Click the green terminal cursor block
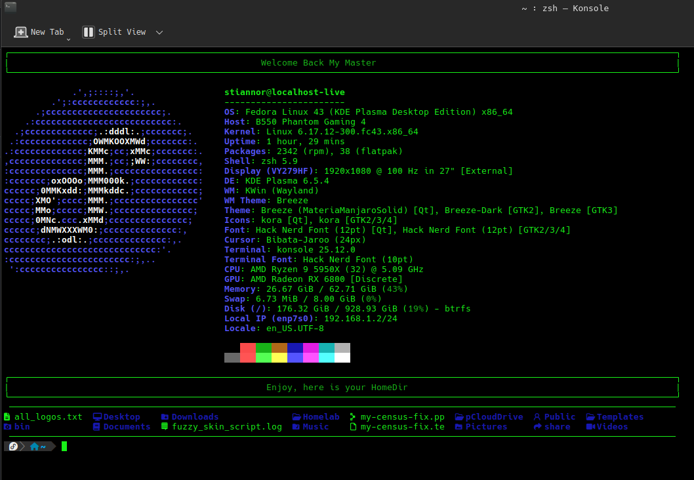This screenshot has width=694, height=480. click(x=64, y=447)
